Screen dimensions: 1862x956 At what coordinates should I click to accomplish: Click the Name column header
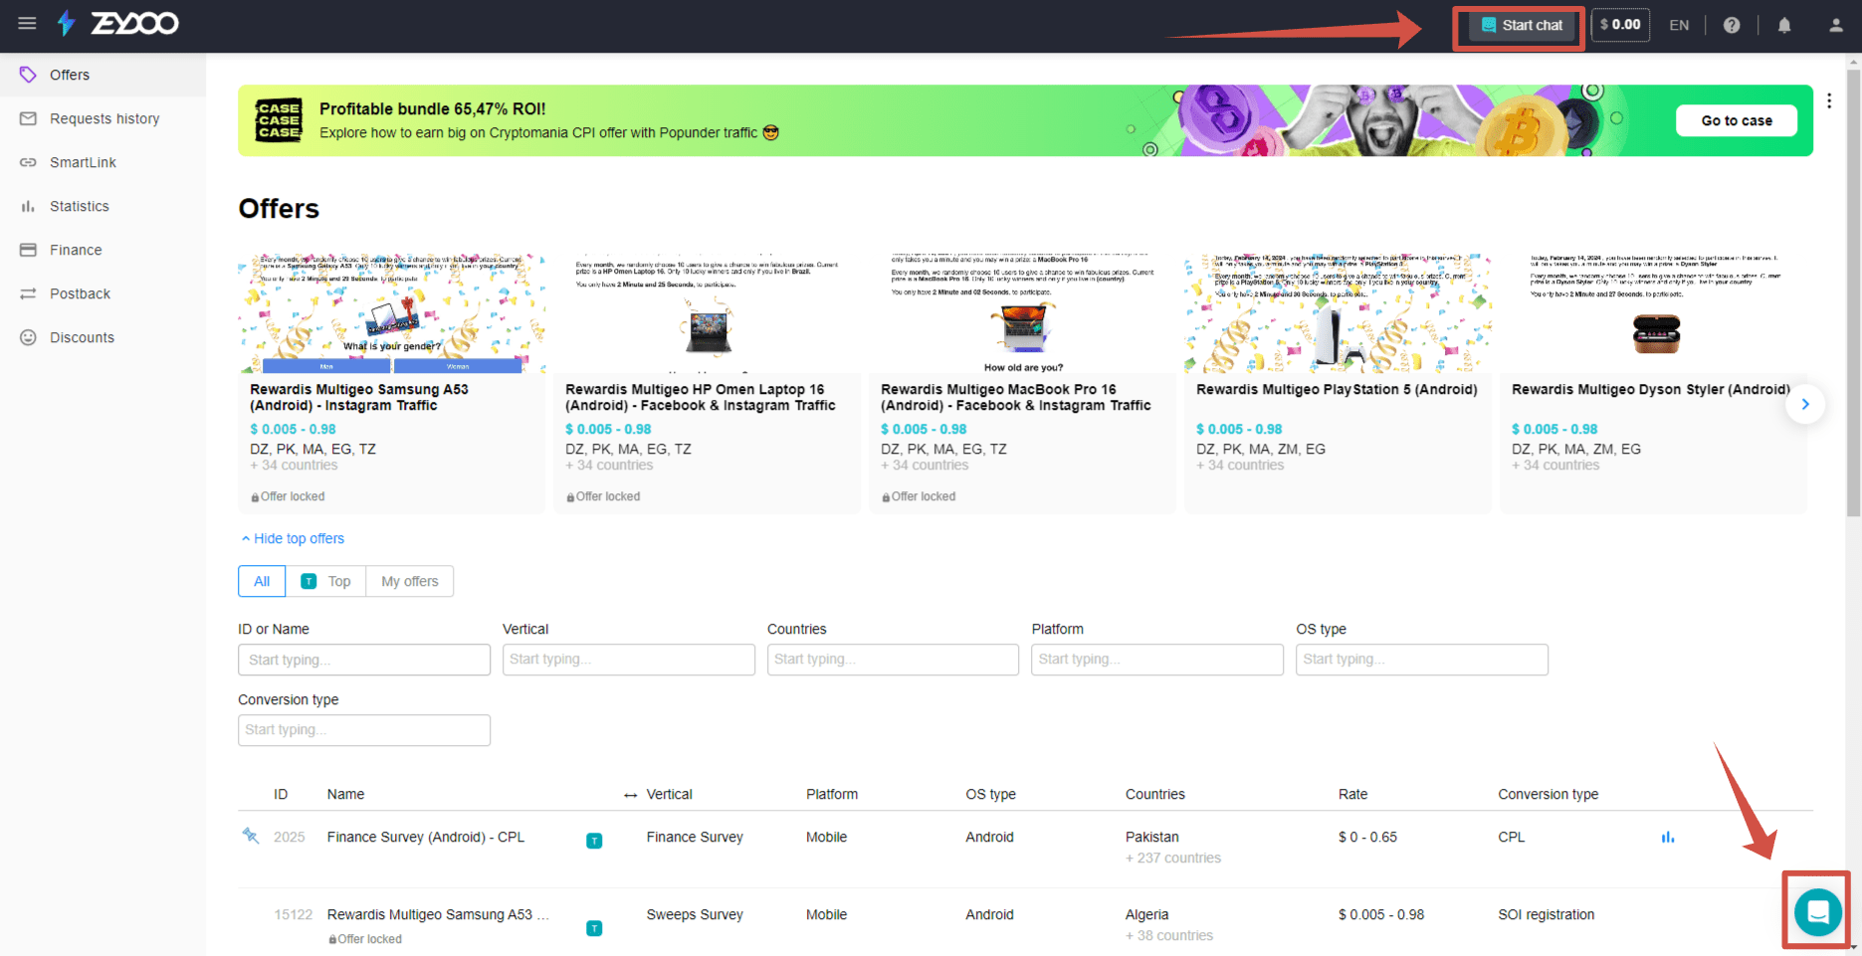pos(345,794)
